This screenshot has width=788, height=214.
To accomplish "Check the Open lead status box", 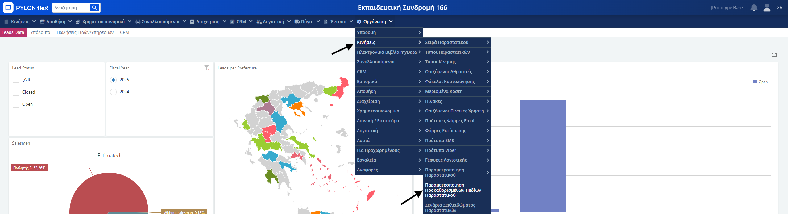I will coord(16,104).
